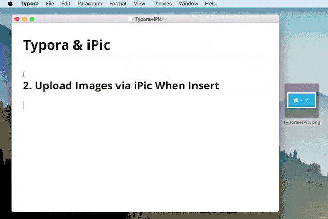Select the Typora+iPic.png desktop thumbnail
Screen dimensions: 328x219
click(302, 101)
